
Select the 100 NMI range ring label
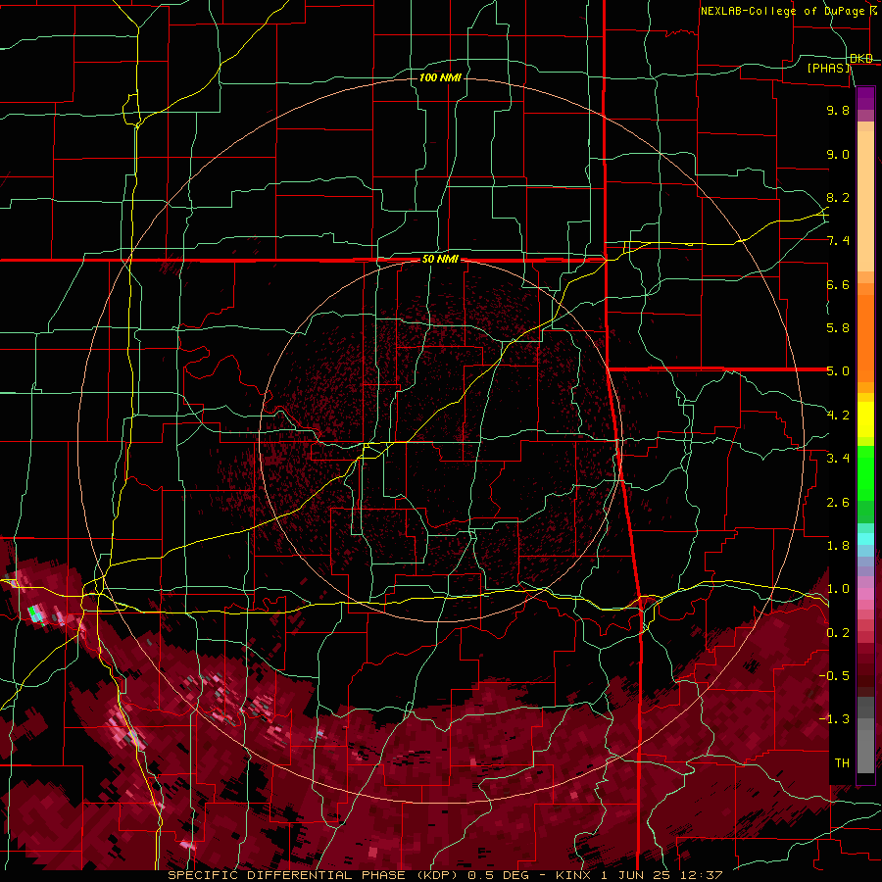tap(440, 77)
